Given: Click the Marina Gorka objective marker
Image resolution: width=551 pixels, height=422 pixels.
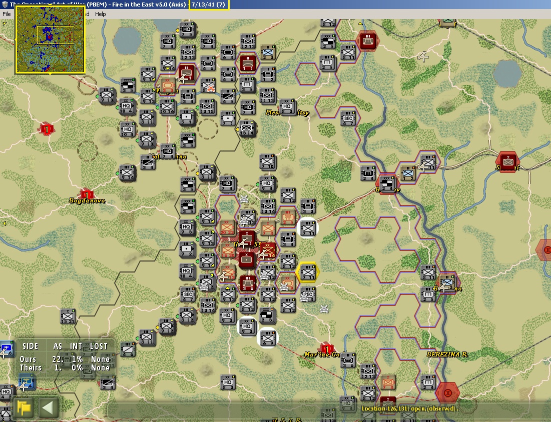Looking at the screenshot, I should [326, 348].
